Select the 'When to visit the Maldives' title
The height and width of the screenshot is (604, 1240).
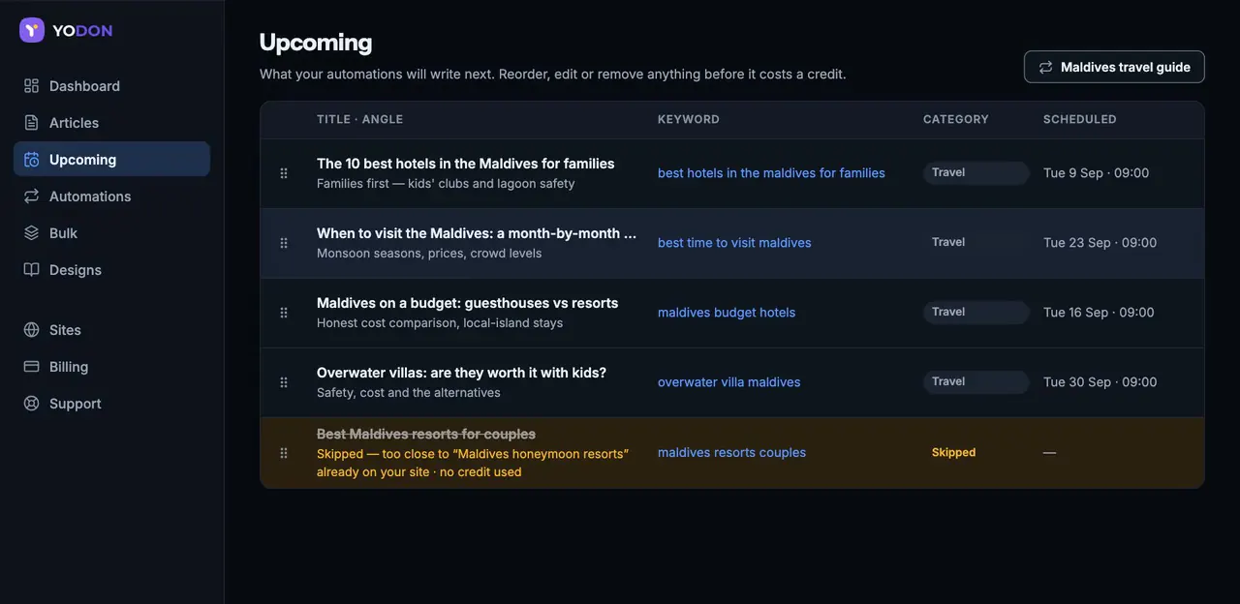477,233
